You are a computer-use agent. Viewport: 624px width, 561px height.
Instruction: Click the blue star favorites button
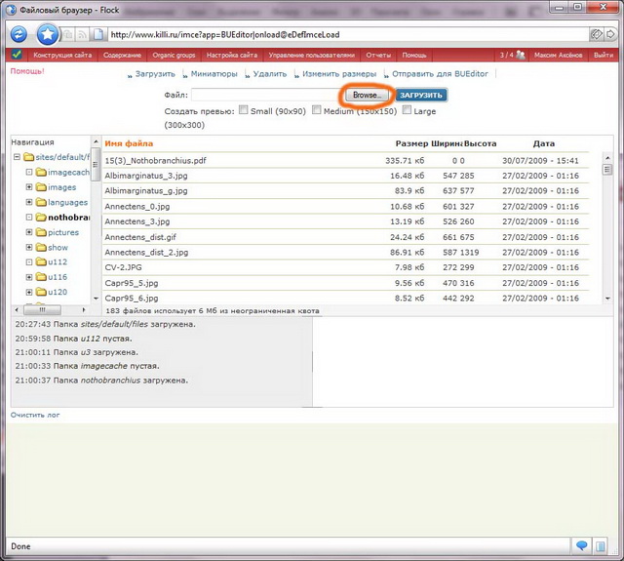click(48, 34)
